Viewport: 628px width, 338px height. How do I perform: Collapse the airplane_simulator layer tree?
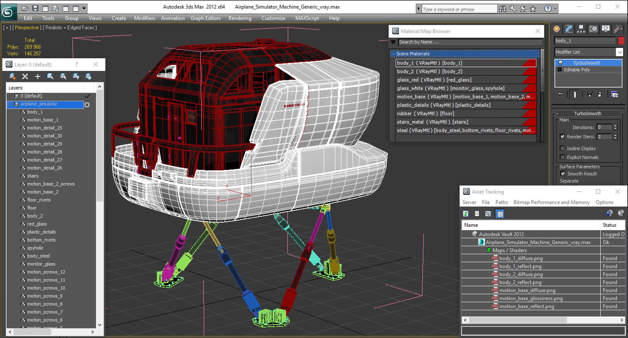click(x=10, y=104)
